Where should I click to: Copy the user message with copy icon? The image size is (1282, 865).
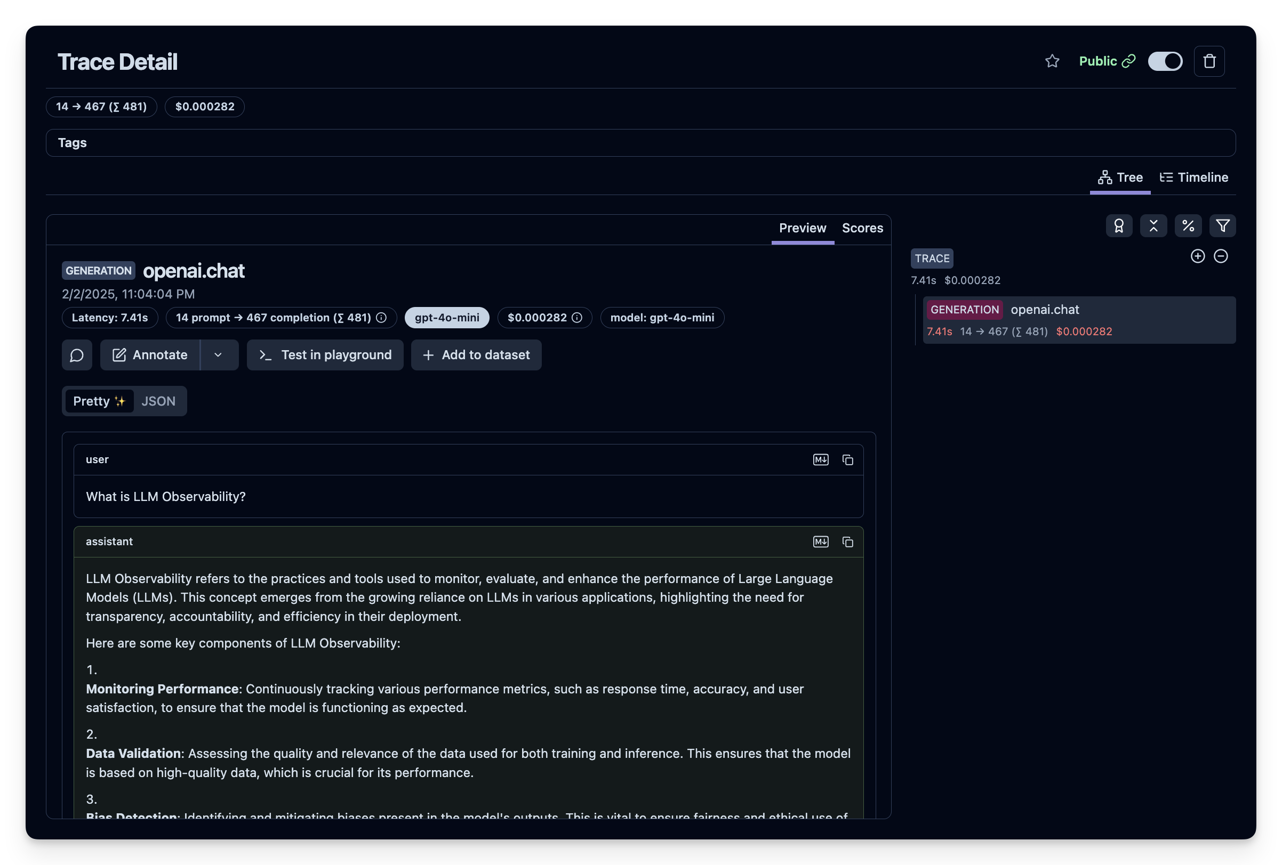[x=847, y=459]
